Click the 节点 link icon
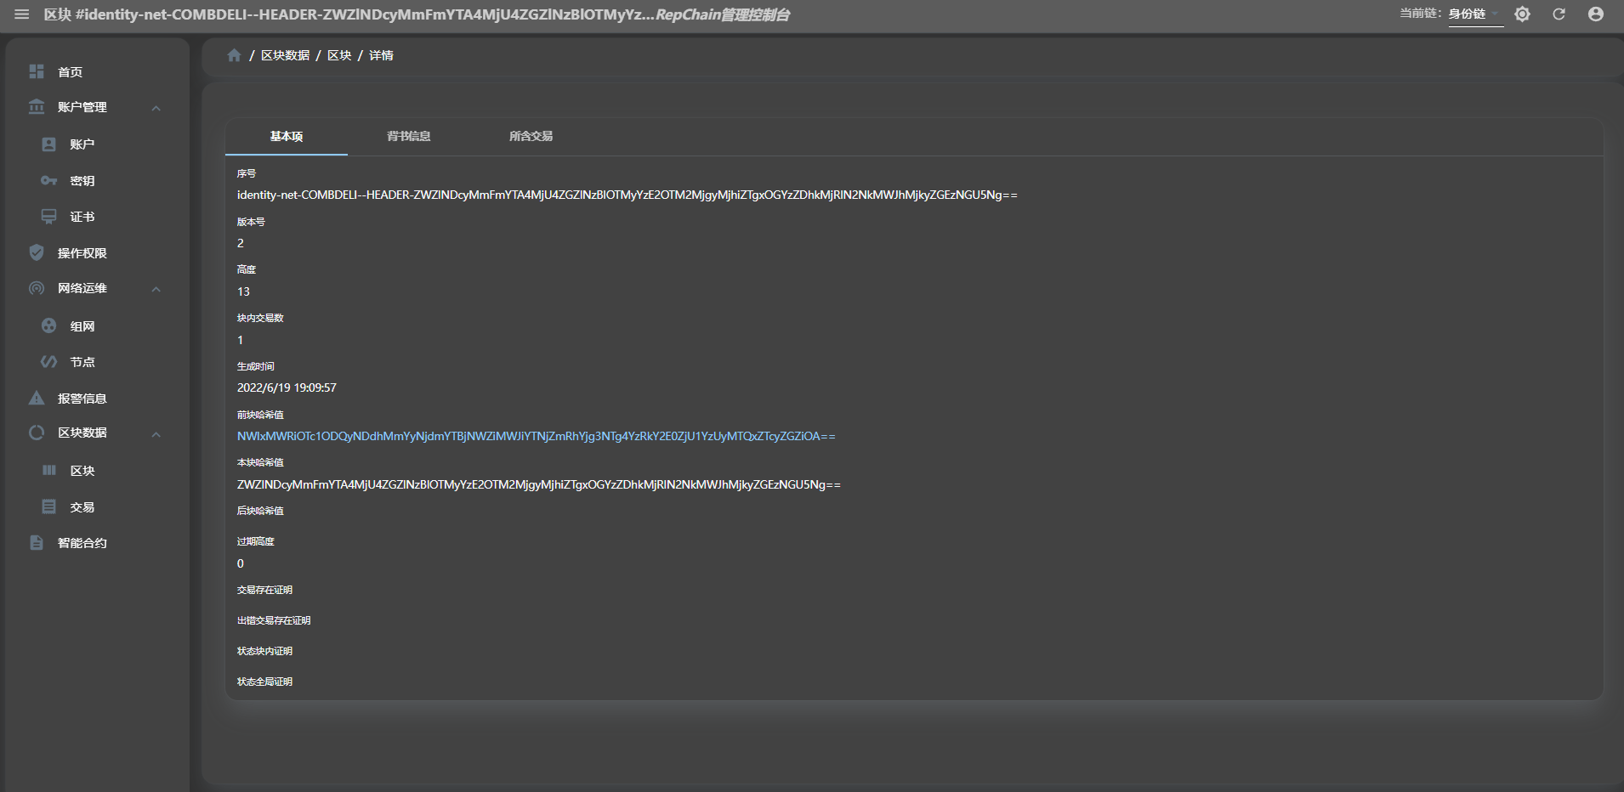Viewport: 1624px width, 792px height. pos(49,362)
